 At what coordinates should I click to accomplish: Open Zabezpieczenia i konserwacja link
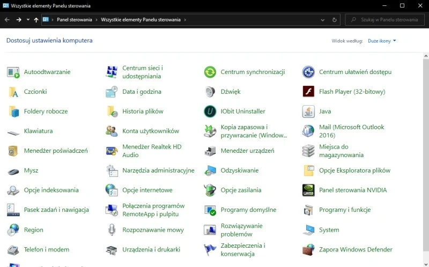pyautogui.click(x=243, y=249)
